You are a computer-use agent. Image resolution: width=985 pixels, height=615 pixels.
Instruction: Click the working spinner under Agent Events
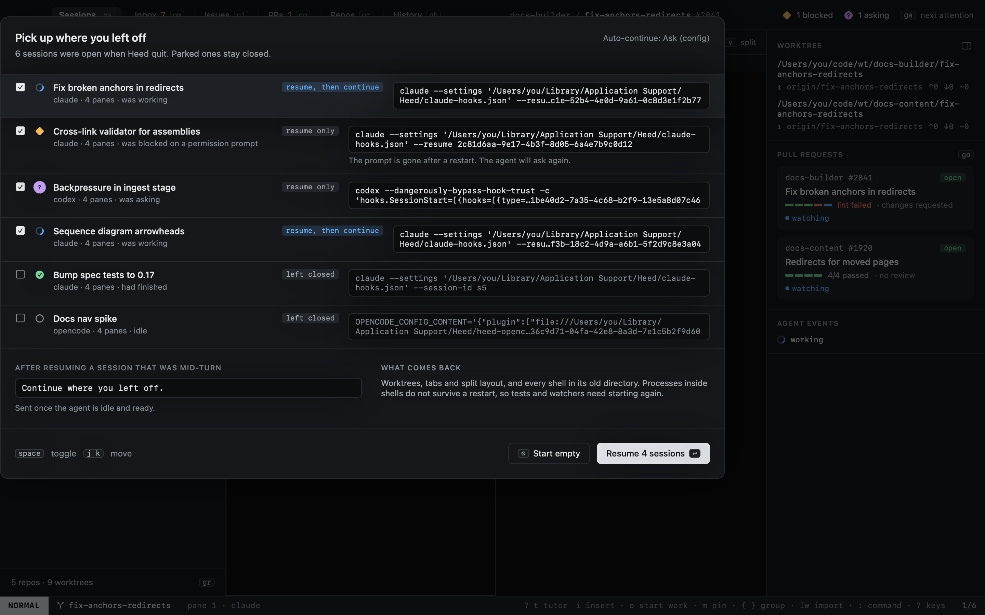[x=781, y=340]
